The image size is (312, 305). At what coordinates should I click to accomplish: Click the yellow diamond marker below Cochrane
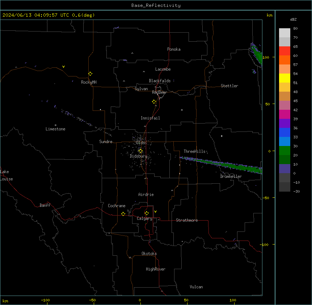pos(123,214)
